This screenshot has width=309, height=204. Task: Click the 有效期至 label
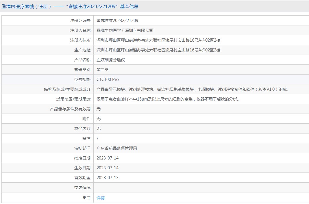tap(82, 178)
